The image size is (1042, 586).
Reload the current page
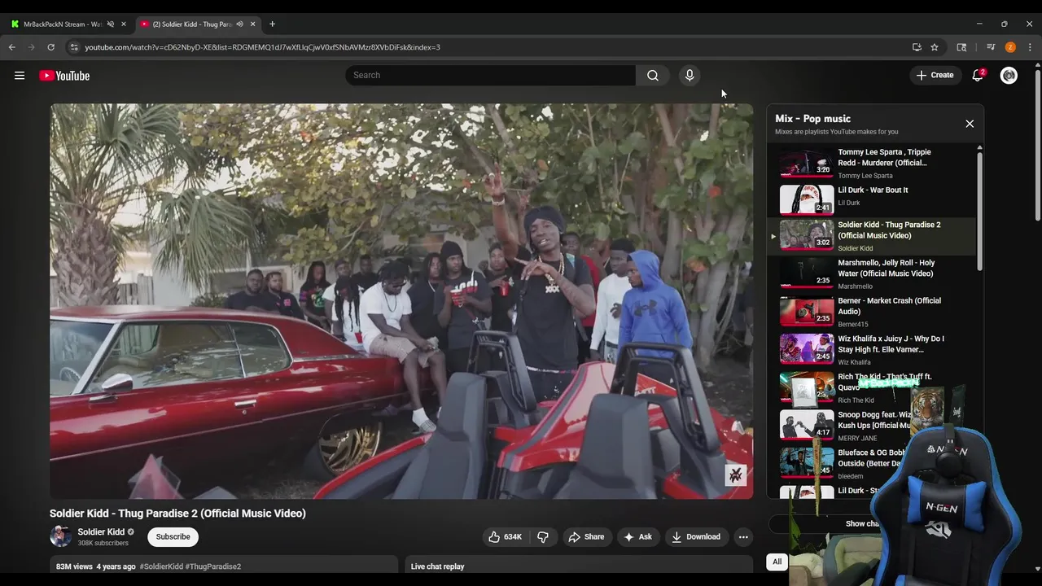[x=50, y=47]
